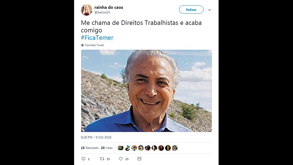Viewport: 293px width, 165px height.
Task: Click the envelope direct message icon
Action: point(139,159)
